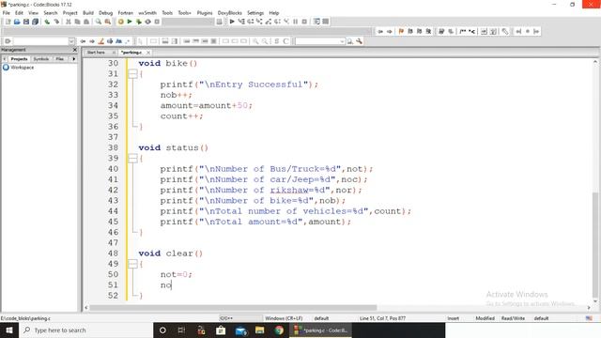The height and width of the screenshot is (338, 601).
Task: Click the Windows (CR+LF) status entry
Action: pos(284,318)
